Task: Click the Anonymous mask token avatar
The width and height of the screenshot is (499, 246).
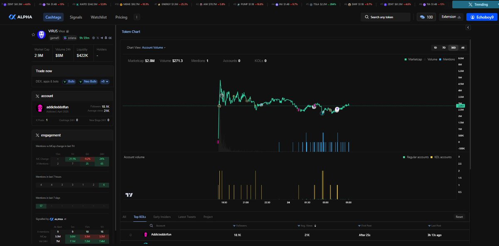Action: 41,34
